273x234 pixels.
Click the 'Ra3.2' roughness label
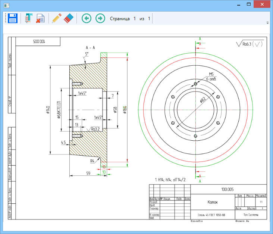pyautogui.click(x=95, y=129)
